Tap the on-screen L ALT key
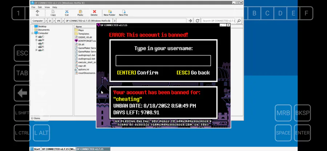This screenshot has height=151, width=327. click(x=41, y=133)
